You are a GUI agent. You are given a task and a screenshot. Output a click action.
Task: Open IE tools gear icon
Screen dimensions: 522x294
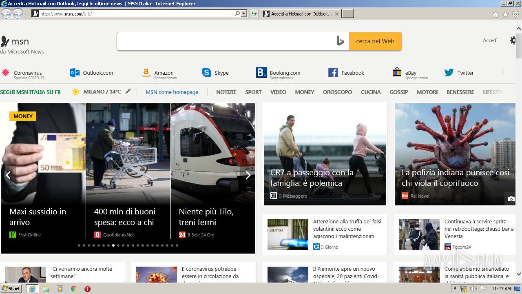click(x=515, y=14)
